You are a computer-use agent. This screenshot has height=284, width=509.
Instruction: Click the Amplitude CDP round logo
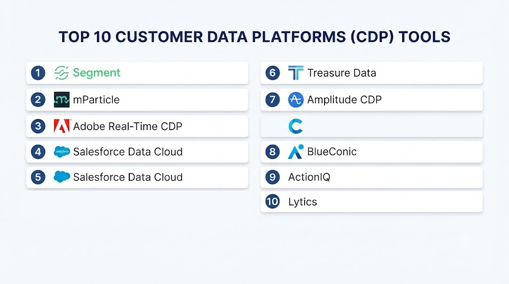click(x=296, y=99)
